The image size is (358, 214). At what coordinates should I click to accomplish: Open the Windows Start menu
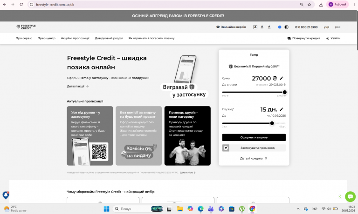(x=106, y=209)
